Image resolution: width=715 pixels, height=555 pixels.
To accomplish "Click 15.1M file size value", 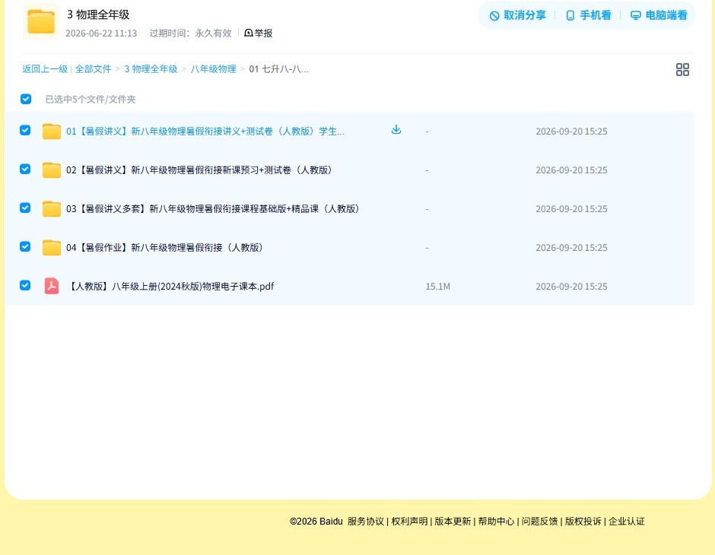I will tap(438, 286).
